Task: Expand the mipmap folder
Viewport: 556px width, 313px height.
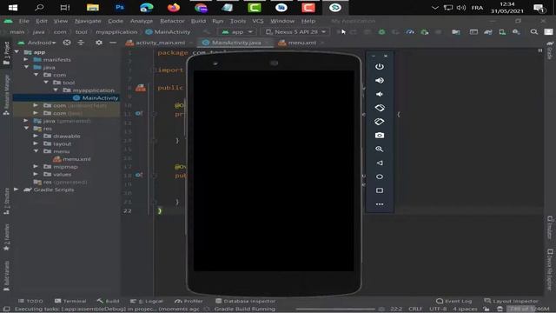Action: tap(36, 167)
